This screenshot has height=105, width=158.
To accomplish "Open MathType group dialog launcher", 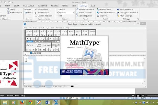I will [138, 19].
